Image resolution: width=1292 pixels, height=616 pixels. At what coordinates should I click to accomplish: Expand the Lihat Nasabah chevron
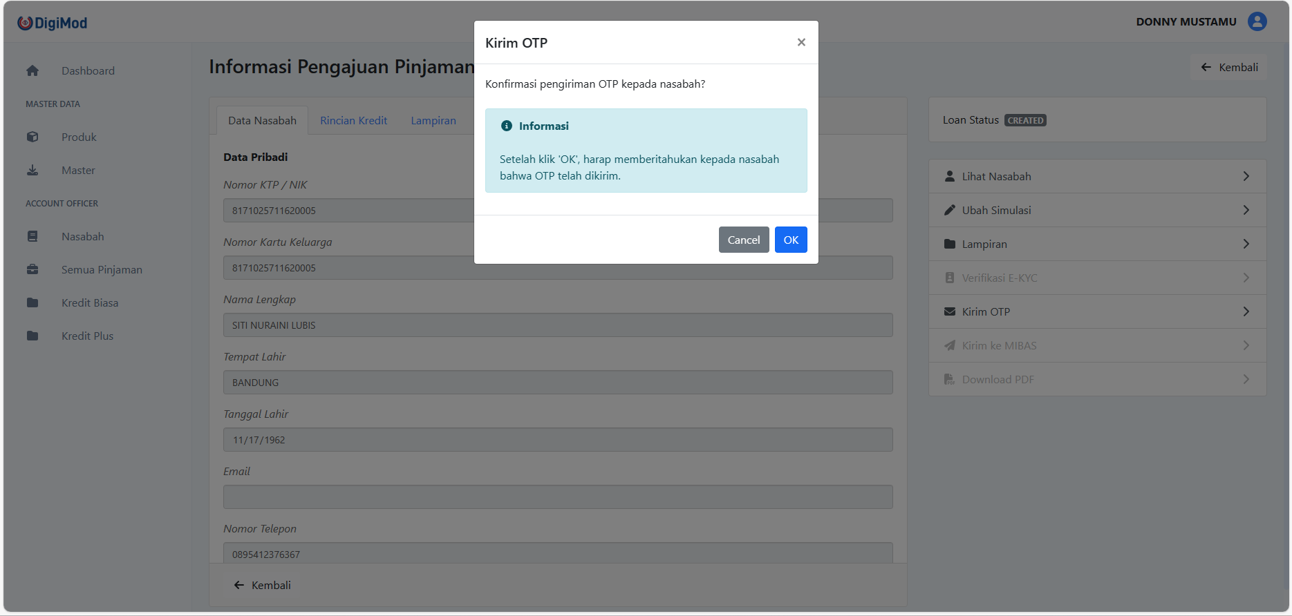(x=1246, y=176)
